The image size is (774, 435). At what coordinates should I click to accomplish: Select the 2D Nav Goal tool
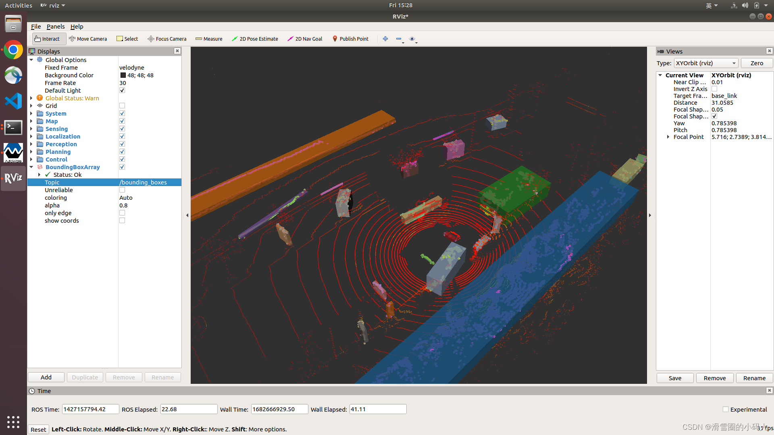pos(305,39)
